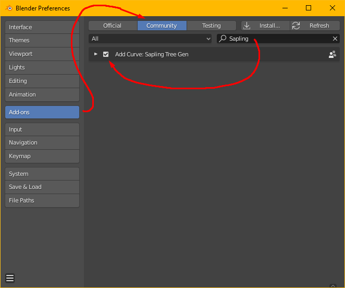Click the Blender logo in title bar

click(9, 8)
